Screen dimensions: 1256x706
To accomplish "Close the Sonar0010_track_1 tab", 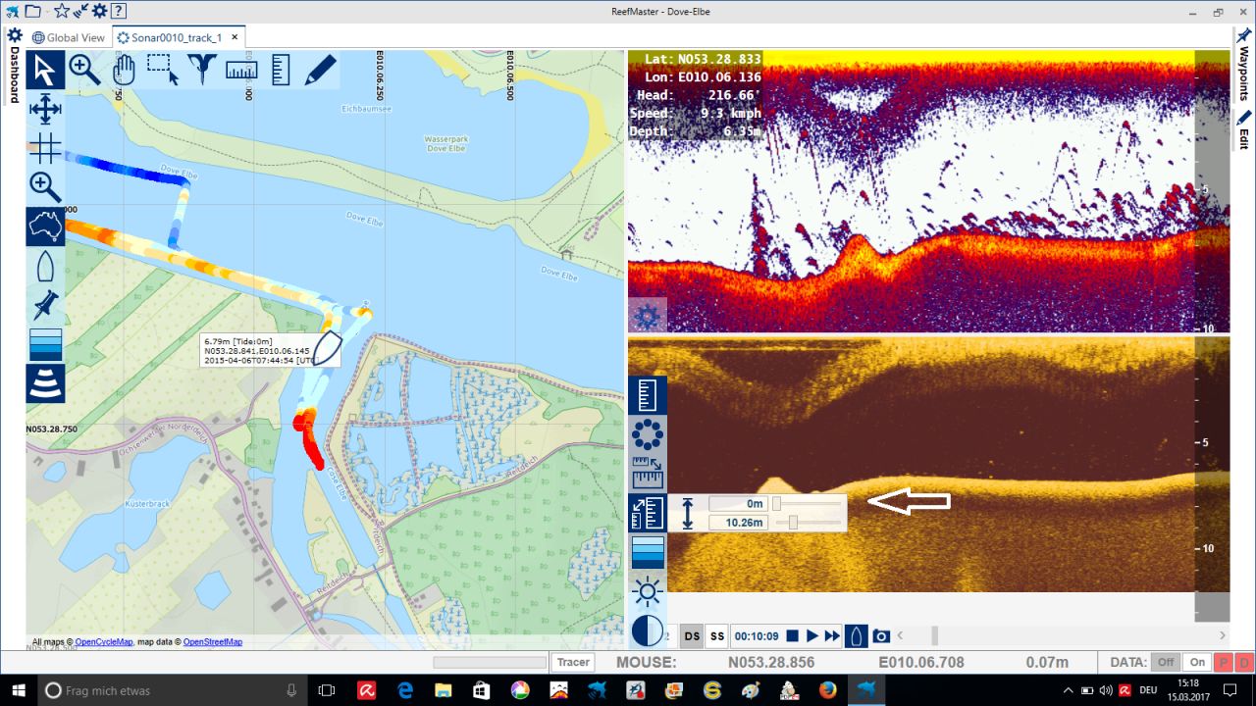I will point(235,37).
